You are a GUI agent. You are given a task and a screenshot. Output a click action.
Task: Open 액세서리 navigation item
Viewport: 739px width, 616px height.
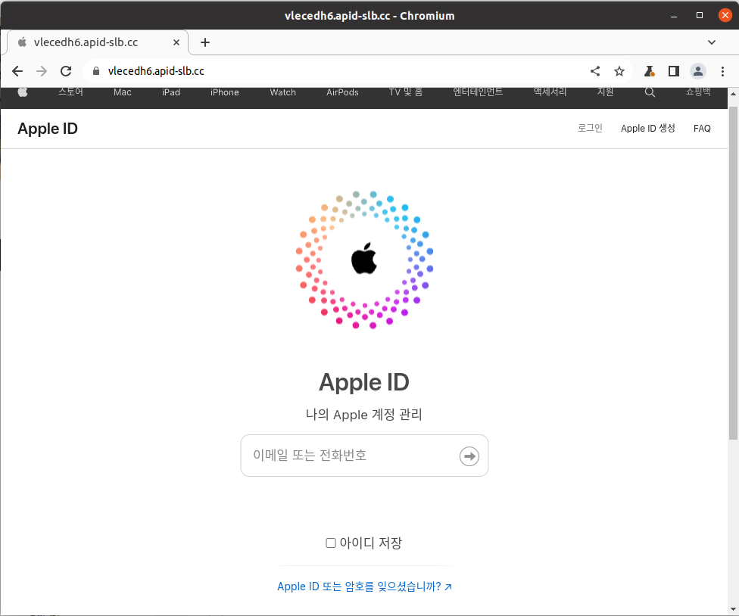[550, 92]
